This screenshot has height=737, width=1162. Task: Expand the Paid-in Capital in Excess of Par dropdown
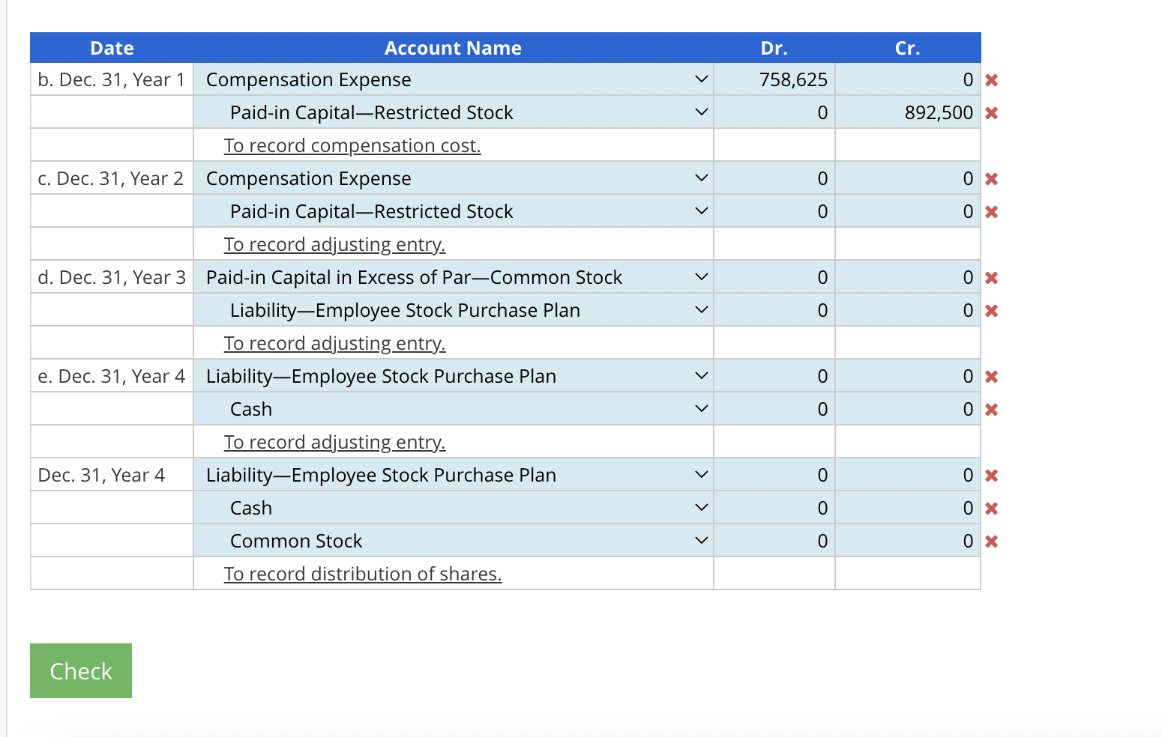pos(701,277)
